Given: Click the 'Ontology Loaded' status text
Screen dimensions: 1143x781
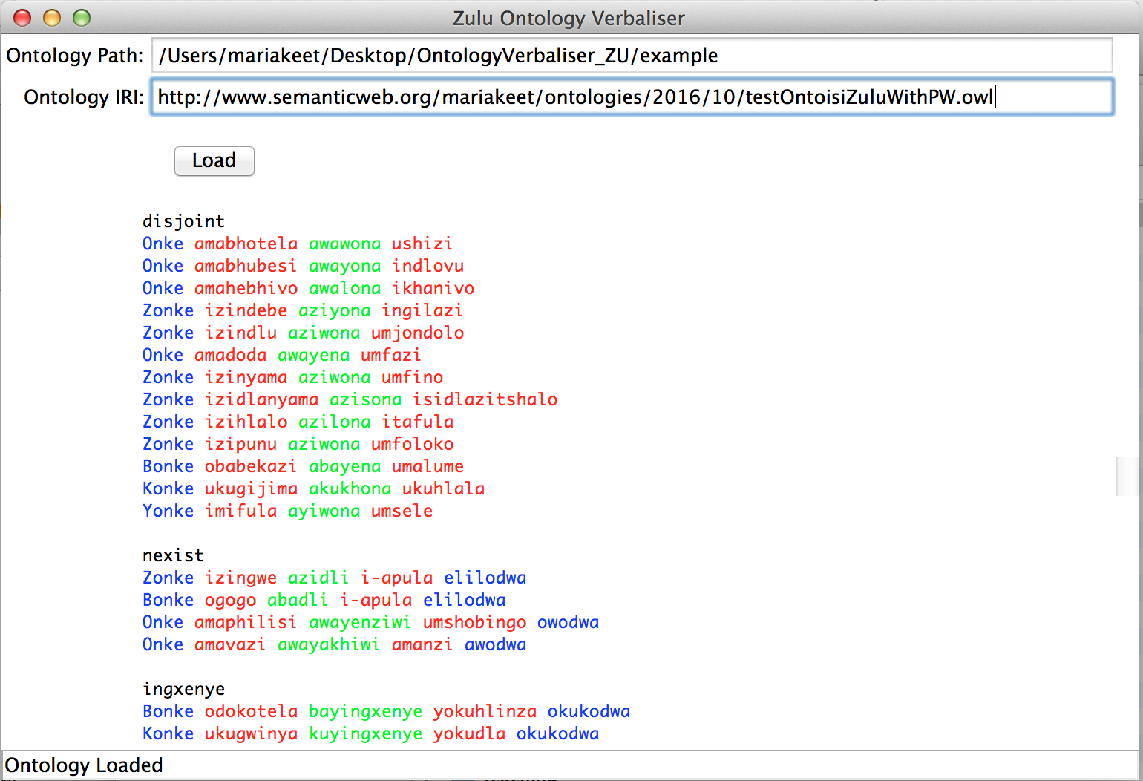Looking at the screenshot, I should coord(84,765).
